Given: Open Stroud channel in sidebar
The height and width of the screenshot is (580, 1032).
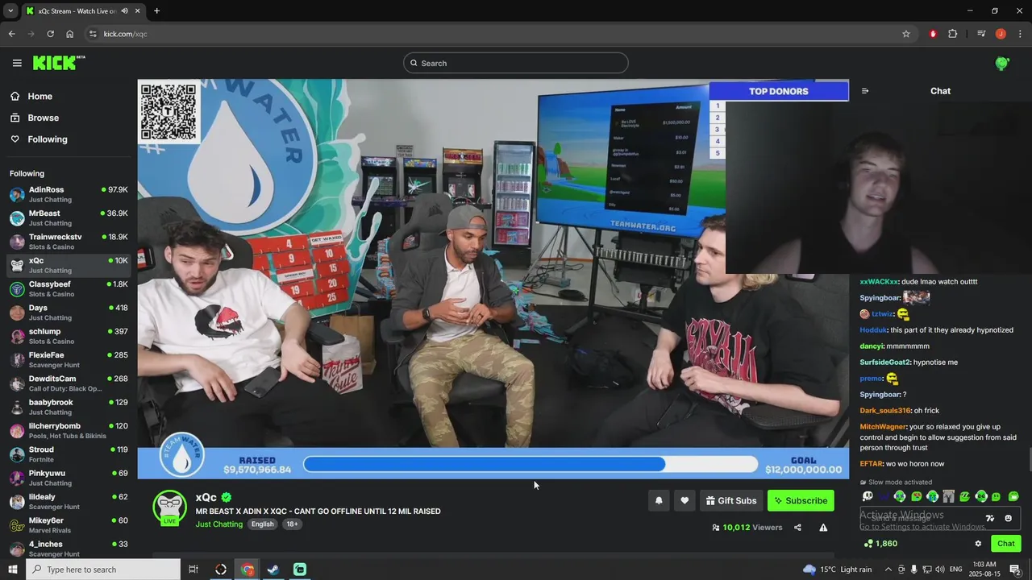Looking at the screenshot, I should 69,454.
